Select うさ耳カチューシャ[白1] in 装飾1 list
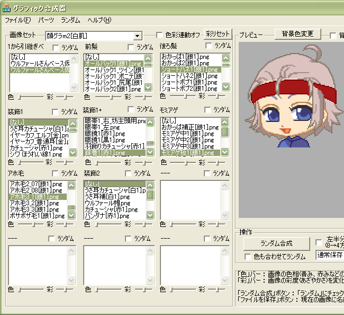The image size is (344, 315). pyautogui.click(x=39, y=128)
